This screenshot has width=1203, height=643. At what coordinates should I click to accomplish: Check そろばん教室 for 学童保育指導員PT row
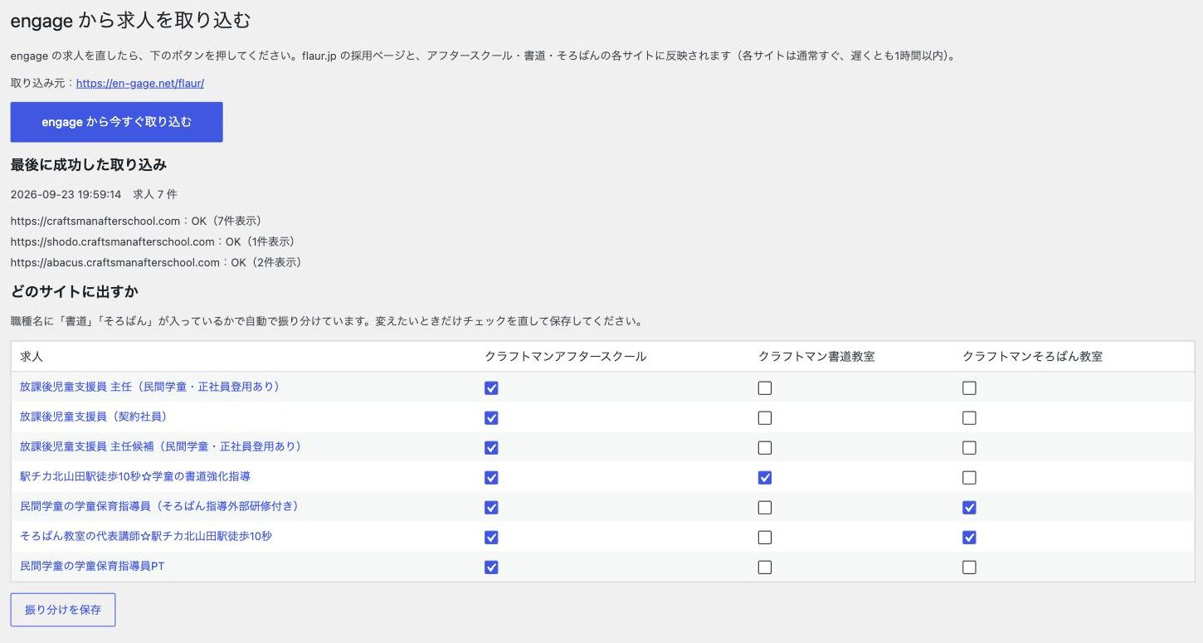pos(969,567)
